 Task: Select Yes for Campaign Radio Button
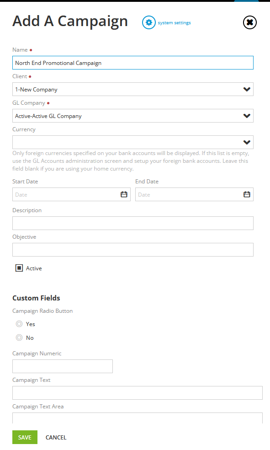coord(19,324)
